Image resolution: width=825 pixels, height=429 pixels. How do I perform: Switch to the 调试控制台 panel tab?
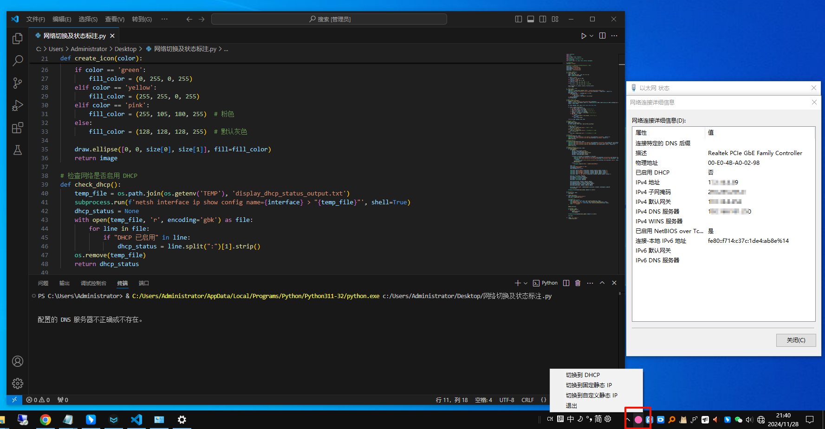pos(93,283)
